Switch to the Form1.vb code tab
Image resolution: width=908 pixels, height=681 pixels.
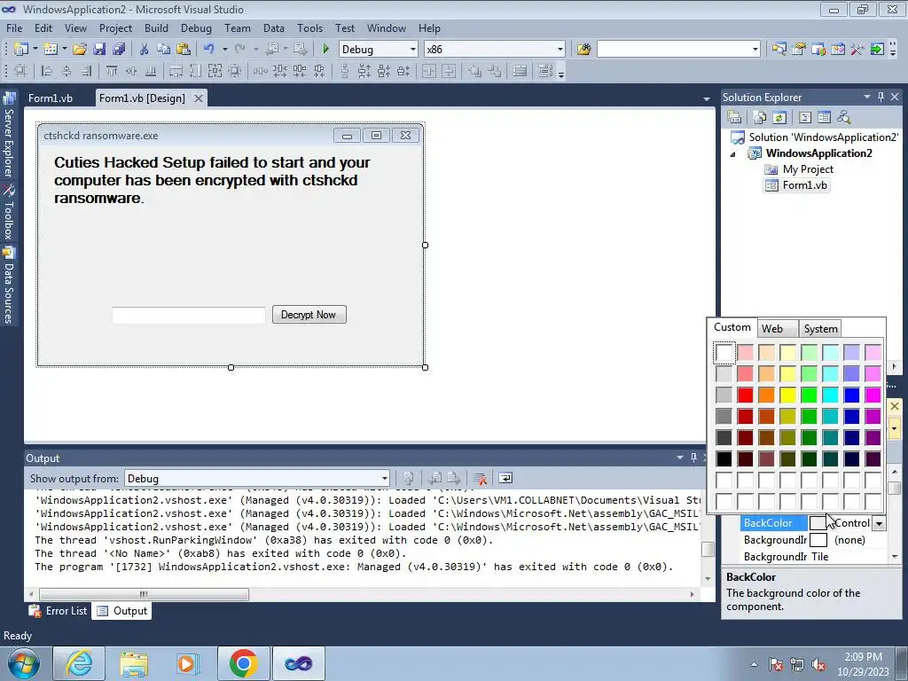(x=51, y=98)
